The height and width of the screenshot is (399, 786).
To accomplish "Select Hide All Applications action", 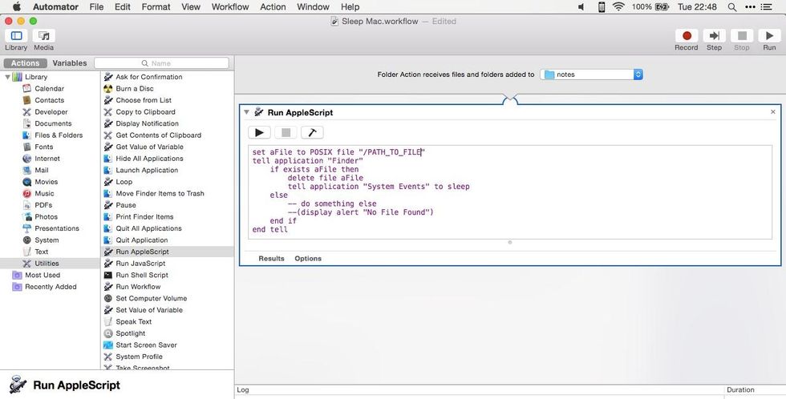I will tap(149, 159).
